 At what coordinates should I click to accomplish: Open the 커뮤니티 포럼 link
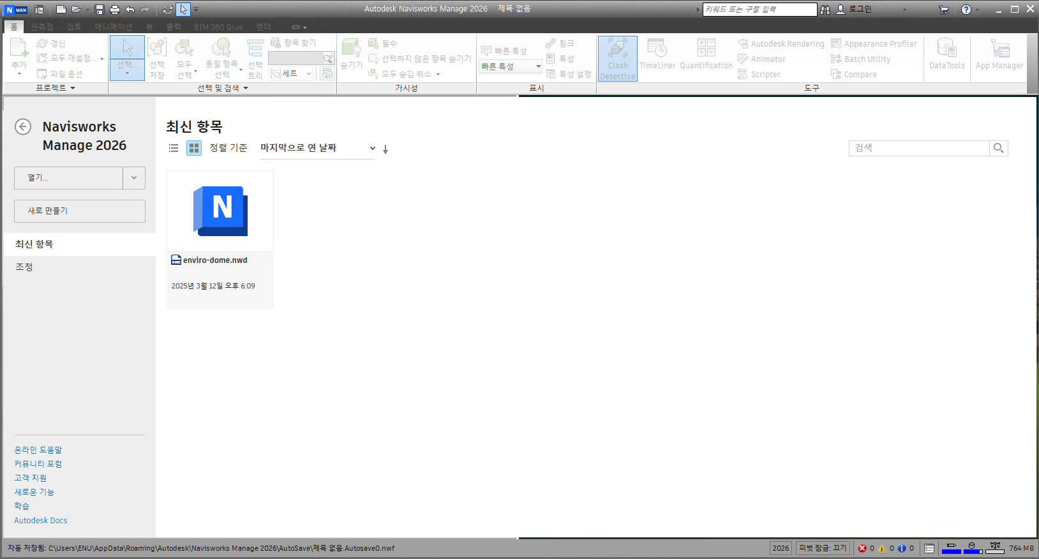[x=38, y=464]
